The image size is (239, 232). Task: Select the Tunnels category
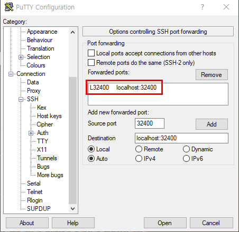(x=47, y=158)
